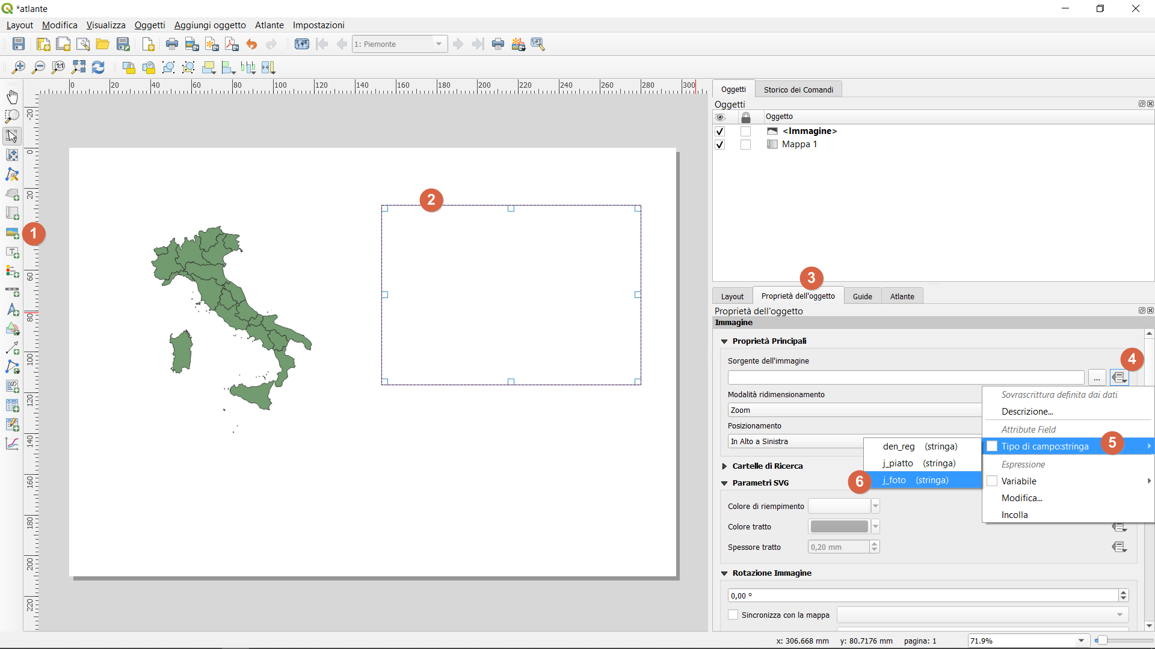This screenshot has width=1155, height=649.
Task: Click the Colore tratto color swatch
Action: point(839,527)
